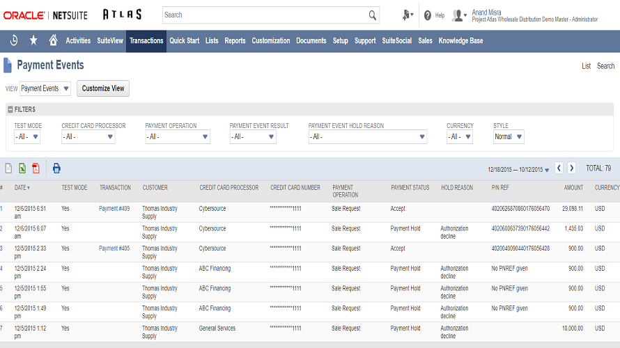Export list to PDF icon
This screenshot has width=620, height=348.
coord(36,168)
